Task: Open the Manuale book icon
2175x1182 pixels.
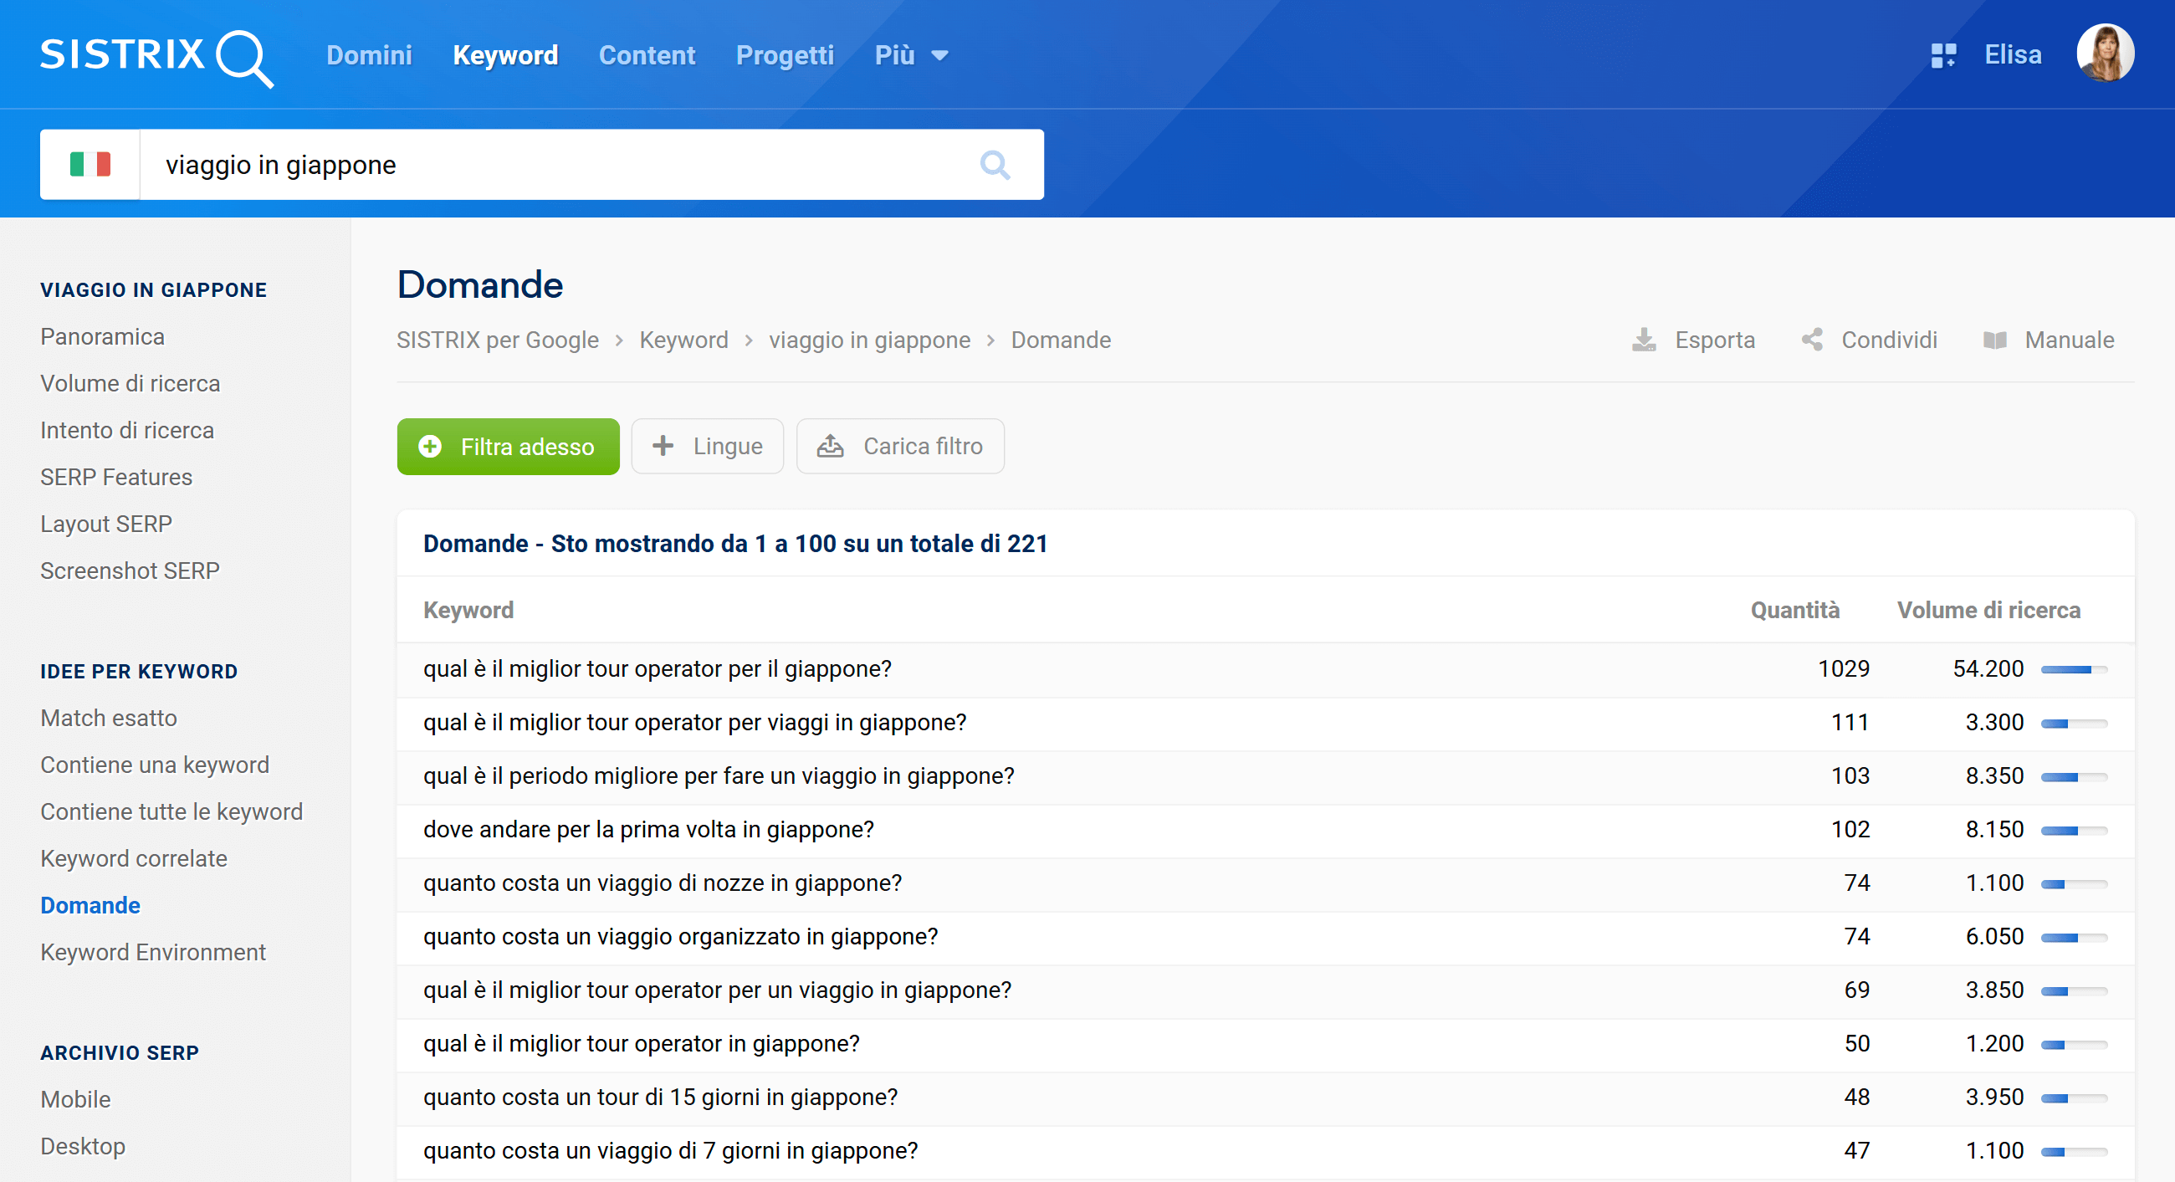Action: pyautogui.click(x=1994, y=340)
